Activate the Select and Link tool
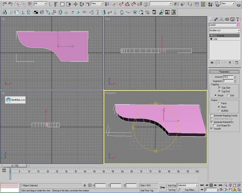The image size is (242, 193). pyautogui.click(x=18, y=4)
